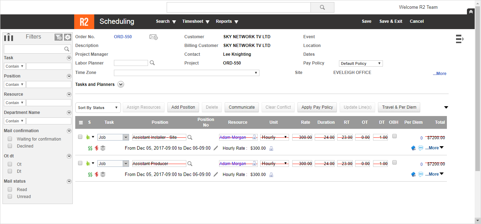Screen dimensions: 481x224
Task: Open the Reports menu
Action: (x=227, y=21)
